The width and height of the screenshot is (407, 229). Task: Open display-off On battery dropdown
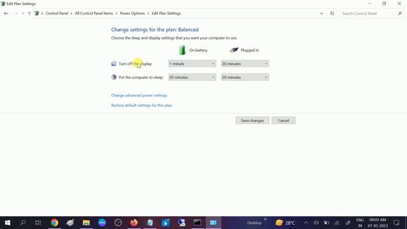click(192, 64)
